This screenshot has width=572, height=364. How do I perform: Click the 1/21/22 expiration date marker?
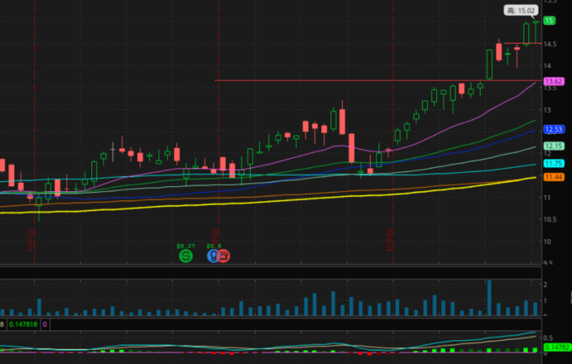pyautogui.click(x=31, y=241)
